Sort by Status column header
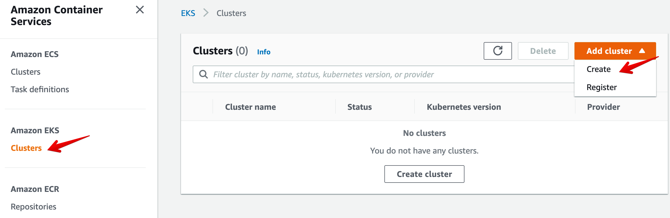Viewport: 670px width, 218px height. [x=359, y=107]
